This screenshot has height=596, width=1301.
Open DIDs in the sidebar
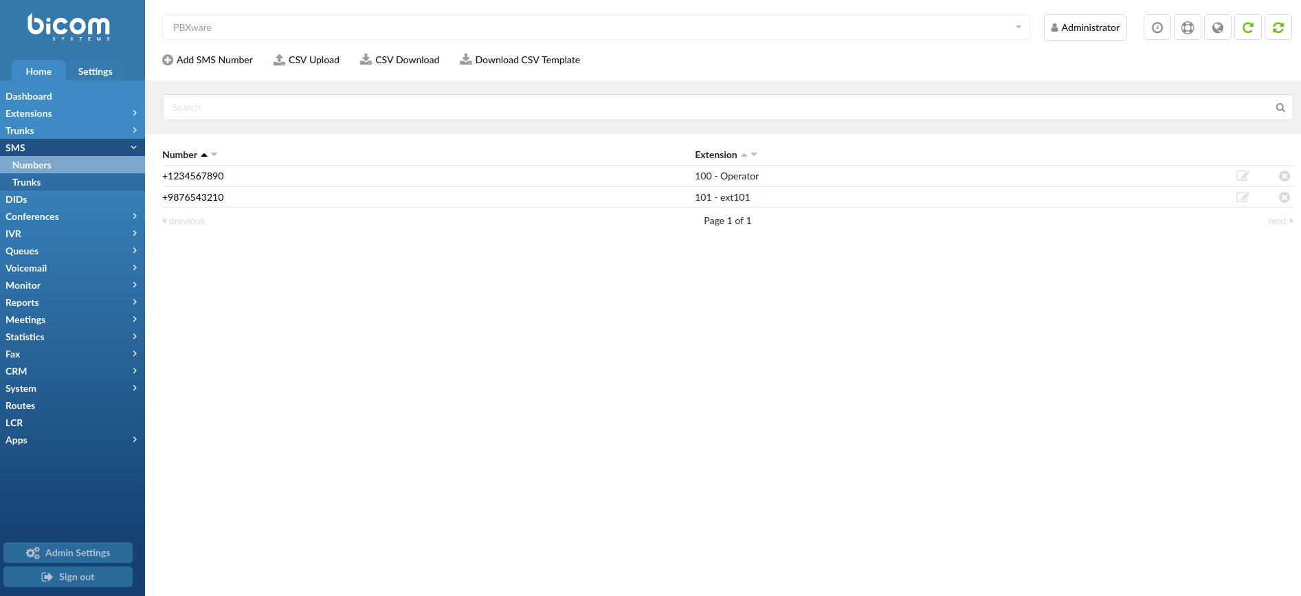(72, 199)
